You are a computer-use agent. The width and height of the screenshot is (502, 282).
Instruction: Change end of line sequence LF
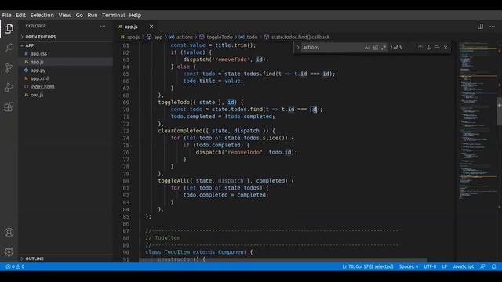coord(445,266)
